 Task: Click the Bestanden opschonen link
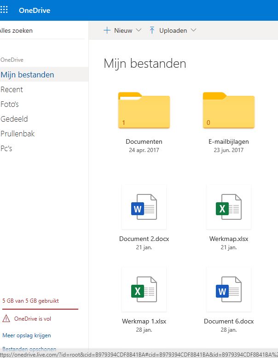pyautogui.click(x=29, y=349)
